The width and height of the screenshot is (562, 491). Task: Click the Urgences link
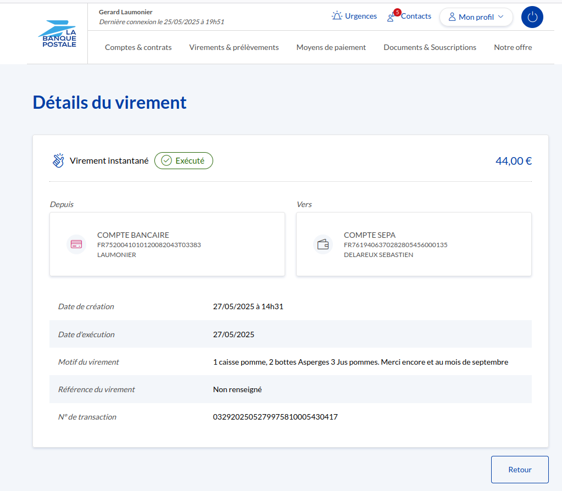tap(361, 16)
